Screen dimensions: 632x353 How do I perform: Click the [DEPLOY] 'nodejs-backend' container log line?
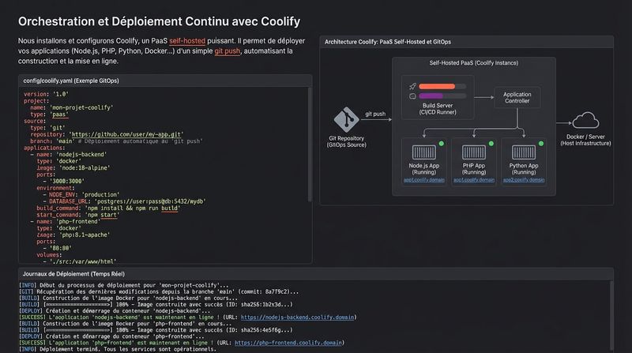[115, 311]
